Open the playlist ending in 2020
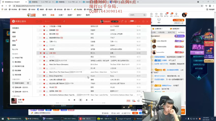This screenshot has width=216, height=121. tap(21, 87)
